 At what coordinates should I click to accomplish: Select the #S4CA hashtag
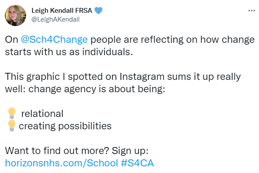tap(137, 163)
